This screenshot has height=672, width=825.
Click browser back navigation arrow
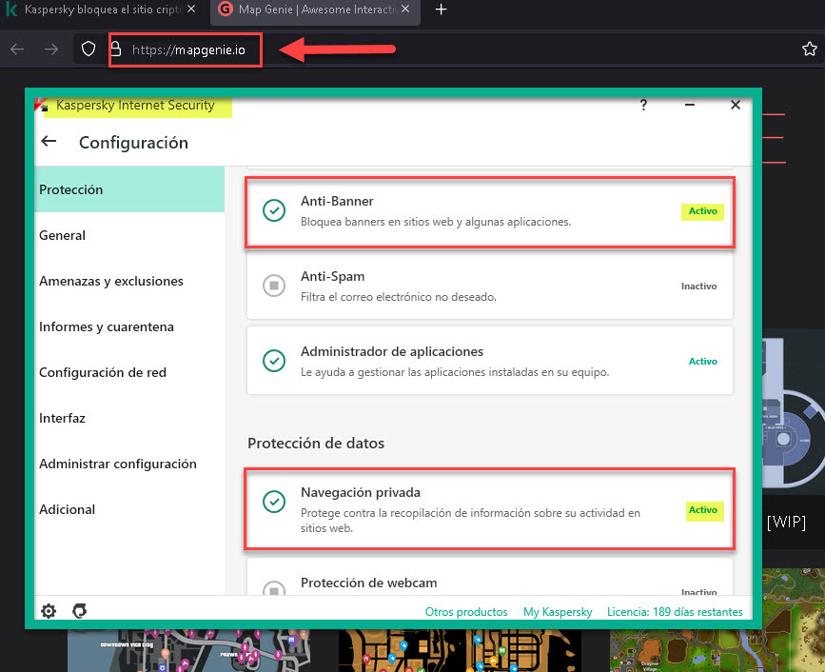(17, 49)
